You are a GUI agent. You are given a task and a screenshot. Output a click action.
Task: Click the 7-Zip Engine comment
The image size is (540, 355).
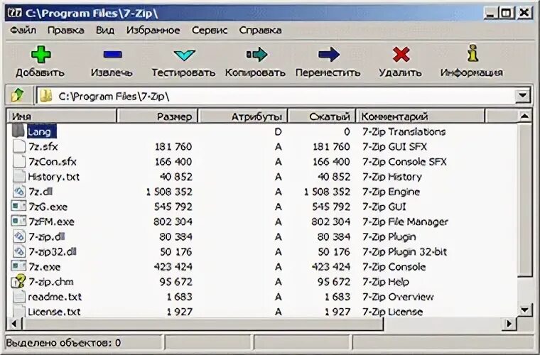tap(391, 192)
